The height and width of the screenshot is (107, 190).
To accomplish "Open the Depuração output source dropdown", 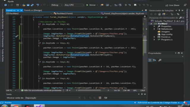I will tap(53, 98).
